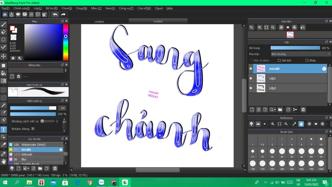332x187 pixels.
Task: Open Zalo from the taskbar
Action: pyautogui.click(x=101, y=182)
